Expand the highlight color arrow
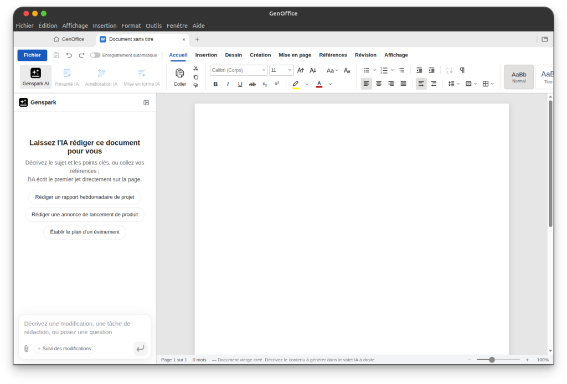The width and height of the screenshot is (567, 384). 307,84
